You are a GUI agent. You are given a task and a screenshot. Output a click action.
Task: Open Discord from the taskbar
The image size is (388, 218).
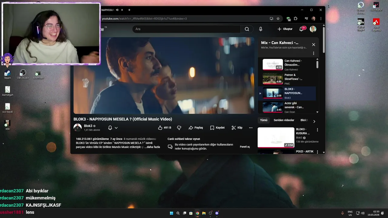coord(217,213)
